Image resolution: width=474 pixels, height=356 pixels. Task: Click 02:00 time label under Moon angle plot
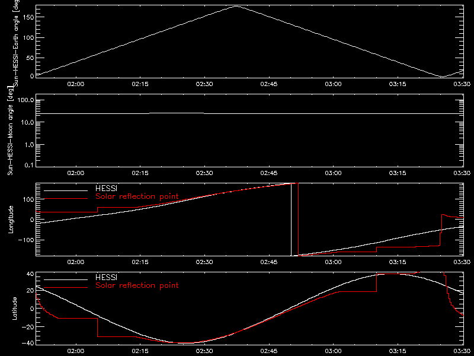[76, 173]
